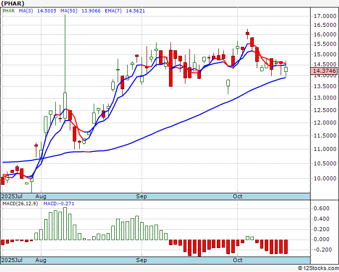
Task: Click the EMA(7) value 14.5621
Action: 135,11
